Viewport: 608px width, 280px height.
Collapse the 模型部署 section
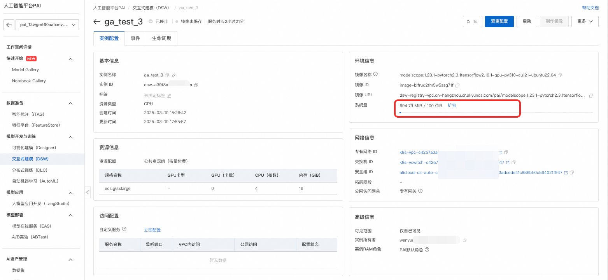[x=70, y=215]
